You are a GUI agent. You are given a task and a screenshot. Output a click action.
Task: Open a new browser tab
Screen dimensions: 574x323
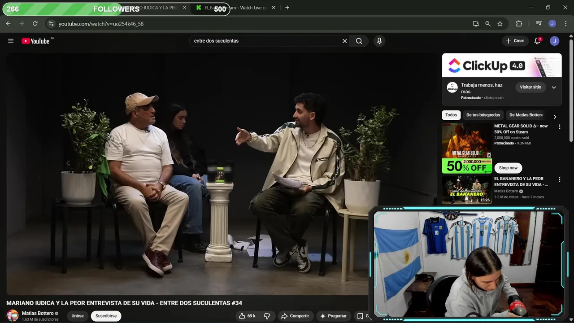(287, 8)
